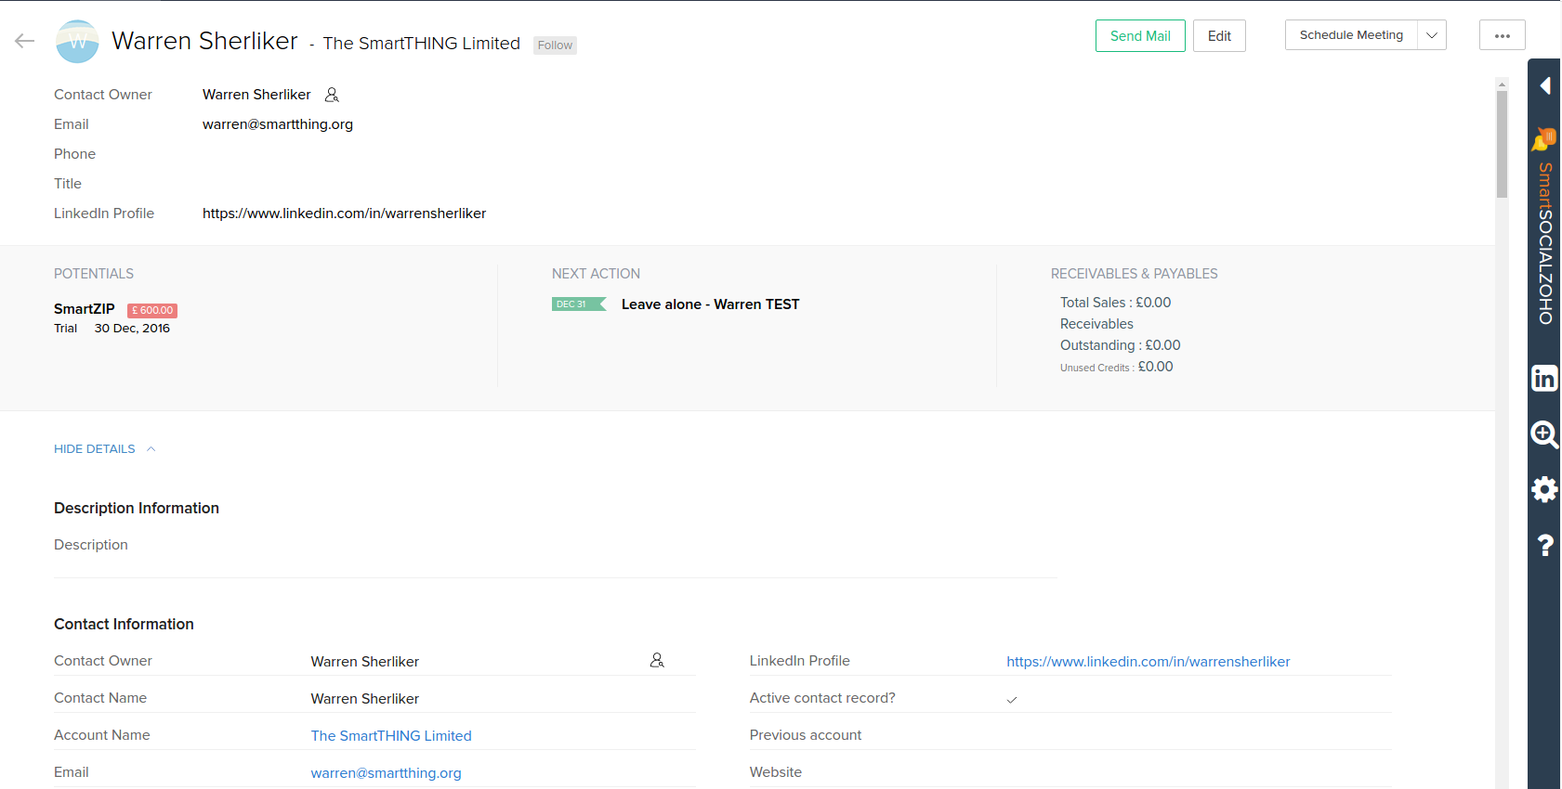
Task: Click Unused Credits £0.00 value
Action: 1156,367
